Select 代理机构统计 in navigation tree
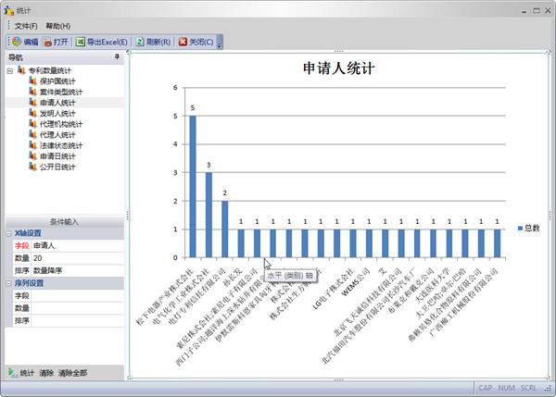 61,124
